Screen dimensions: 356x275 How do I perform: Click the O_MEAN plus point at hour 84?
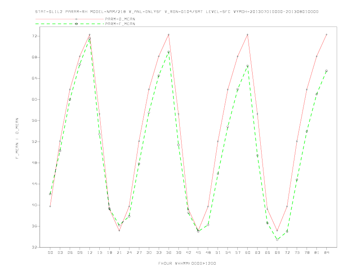(x=326, y=35)
